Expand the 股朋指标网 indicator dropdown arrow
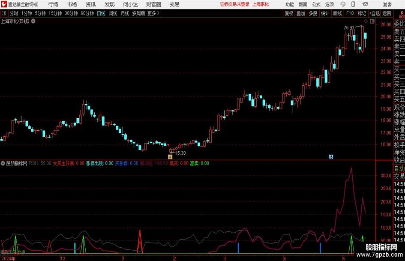The width and height of the screenshot is (405, 261). (x=3, y=163)
